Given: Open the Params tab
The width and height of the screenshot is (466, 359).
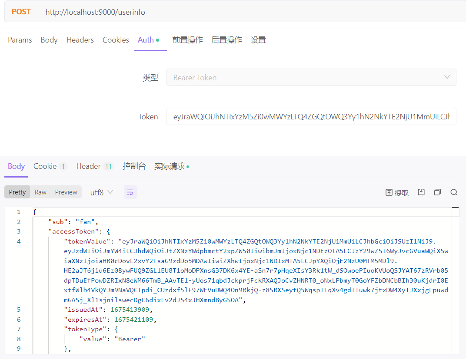Looking at the screenshot, I should pyautogui.click(x=20, y=40).
